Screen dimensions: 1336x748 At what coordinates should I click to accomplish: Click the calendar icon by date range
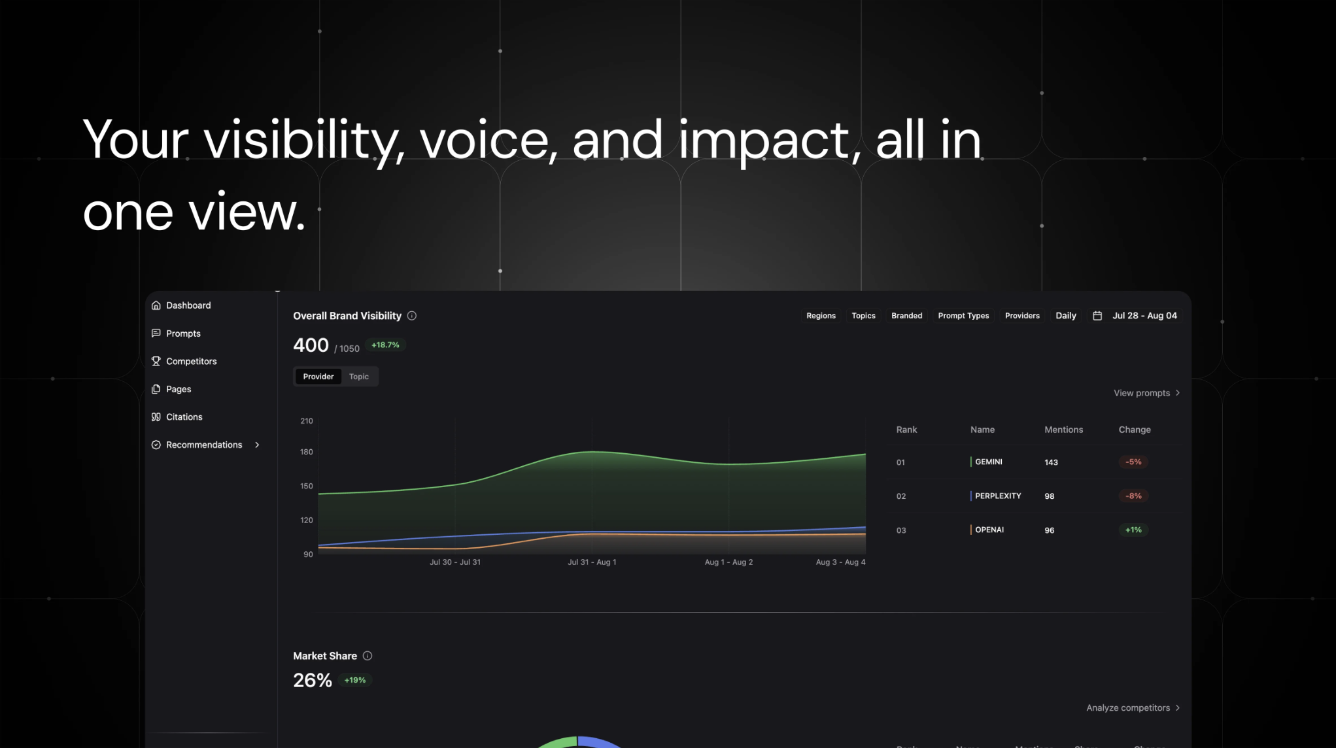tap(1097, 316)
